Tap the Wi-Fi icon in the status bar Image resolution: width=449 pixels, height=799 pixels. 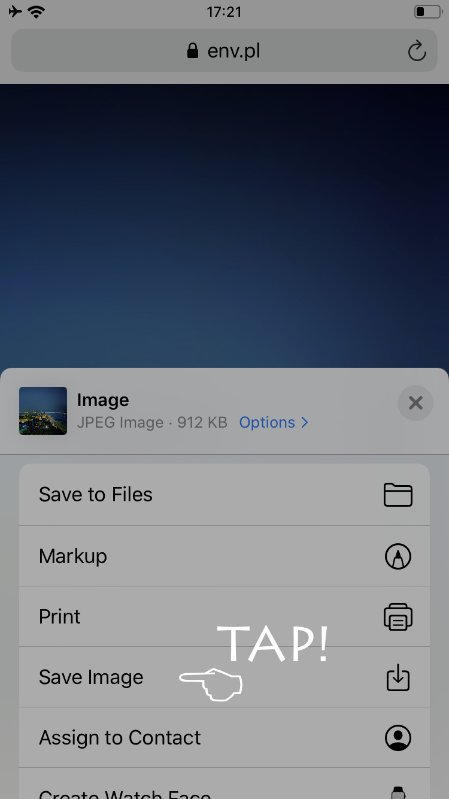(37, 11)
